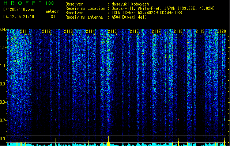Click the observer name Masayuki Kobayashi
Image resolution: width=230 pixels, height=146 pixels.
131,4
